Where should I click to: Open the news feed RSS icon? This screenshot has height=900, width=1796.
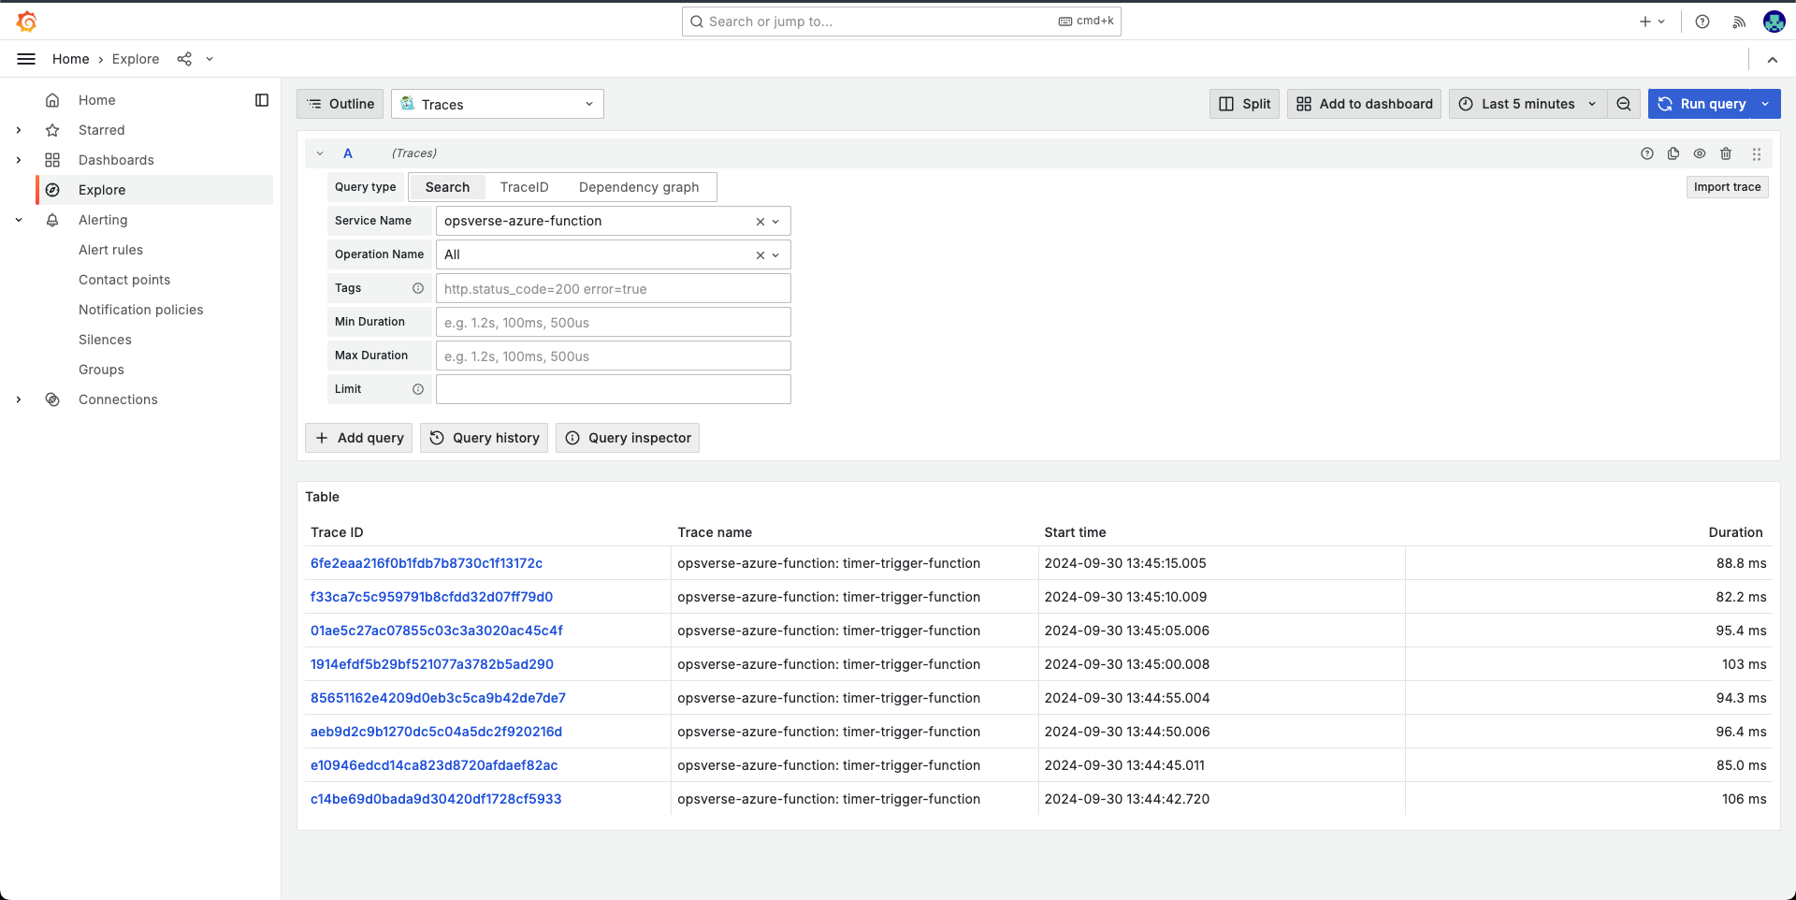1739,22
